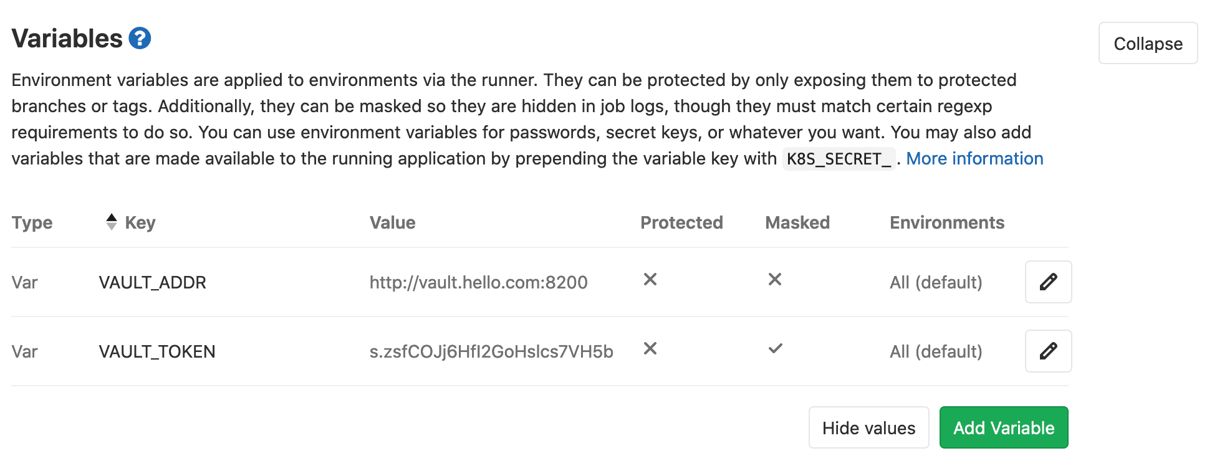Click the Masked X mark for VAULT_ADDR

coord(774,280)
